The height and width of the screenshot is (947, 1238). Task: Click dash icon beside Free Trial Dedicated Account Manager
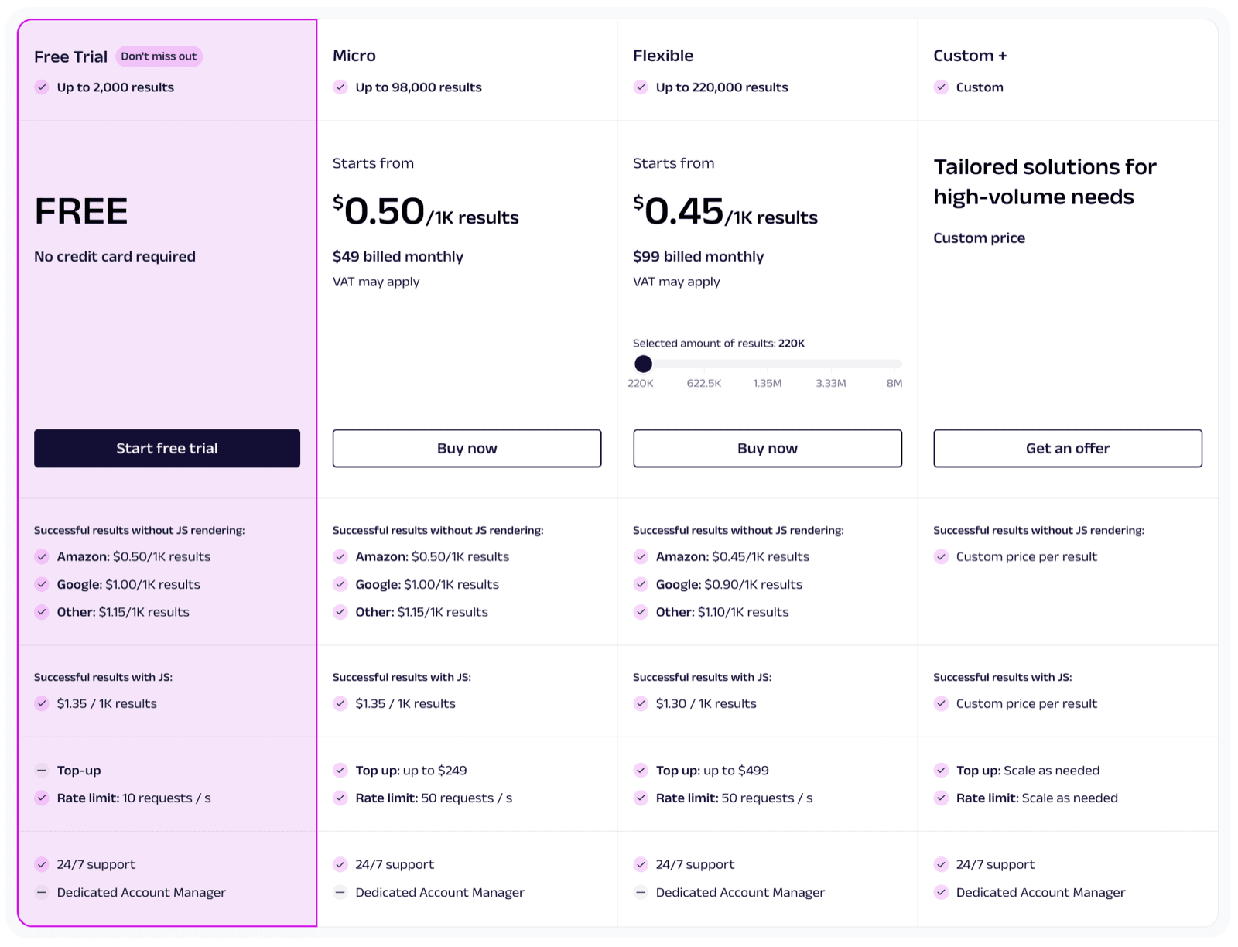(42, 892)
